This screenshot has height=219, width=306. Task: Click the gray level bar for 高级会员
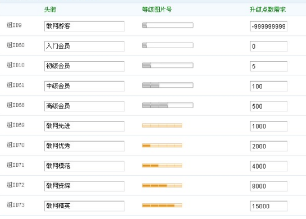click(168, 105)
